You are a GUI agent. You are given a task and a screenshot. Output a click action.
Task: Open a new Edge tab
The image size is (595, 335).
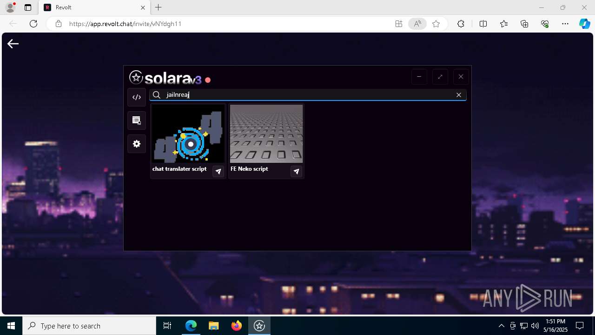pos(159,7)
